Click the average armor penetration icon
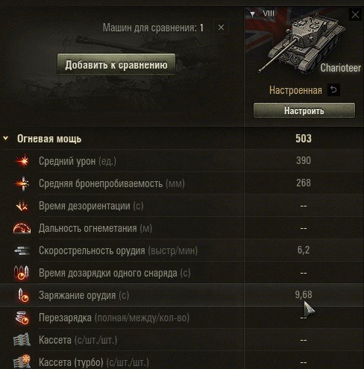 [22, 183]
